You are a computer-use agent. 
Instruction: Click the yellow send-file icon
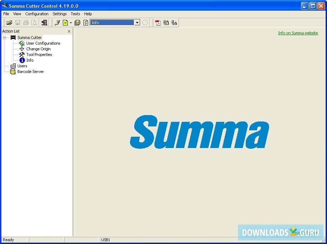click(65, 23)
